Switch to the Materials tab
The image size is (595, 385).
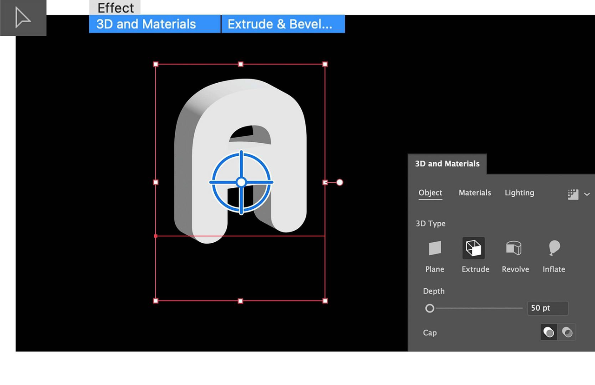coord(475,192)
